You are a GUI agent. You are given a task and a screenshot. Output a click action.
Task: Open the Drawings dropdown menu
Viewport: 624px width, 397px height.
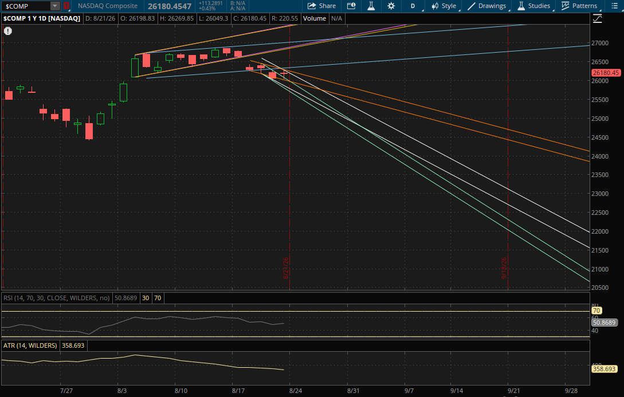tap(487, 6)
